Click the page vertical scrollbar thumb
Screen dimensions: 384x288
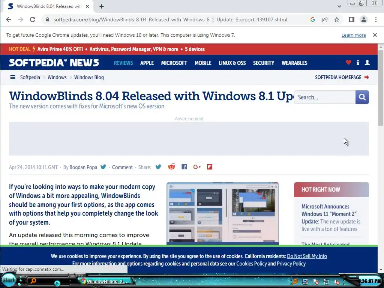pos(381,88)
